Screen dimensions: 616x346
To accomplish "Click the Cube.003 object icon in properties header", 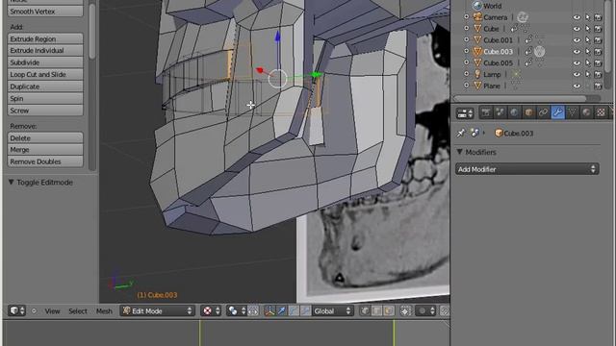I will coord(499,133).
